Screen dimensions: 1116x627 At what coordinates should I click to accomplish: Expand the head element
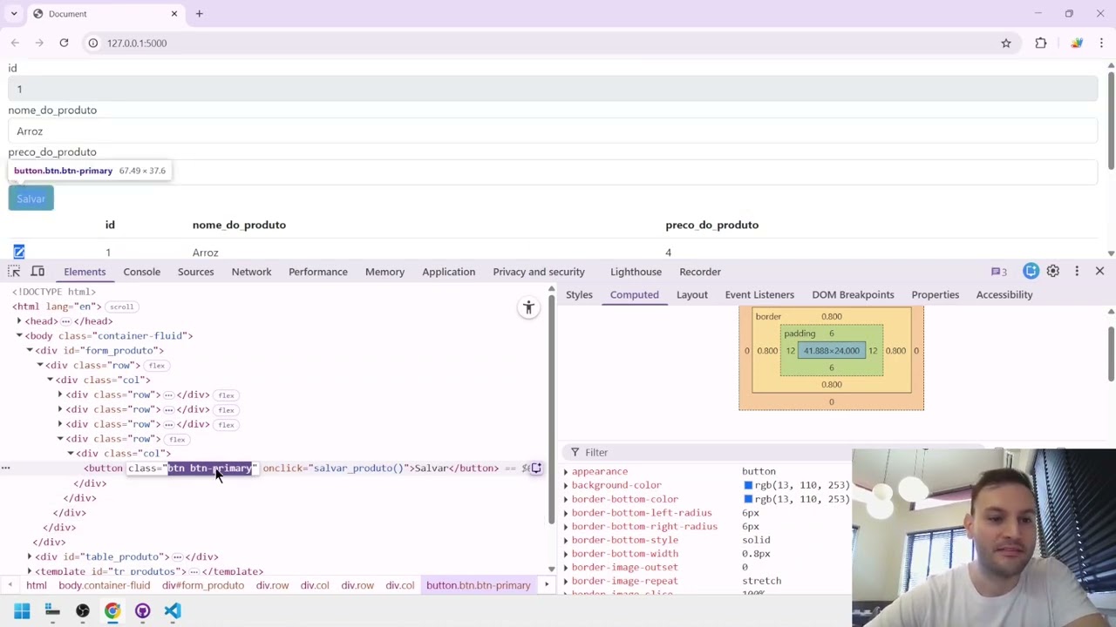(x=19, y=321)
